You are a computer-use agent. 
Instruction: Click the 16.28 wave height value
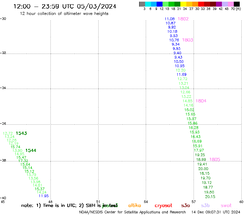(x=194, y=128)
